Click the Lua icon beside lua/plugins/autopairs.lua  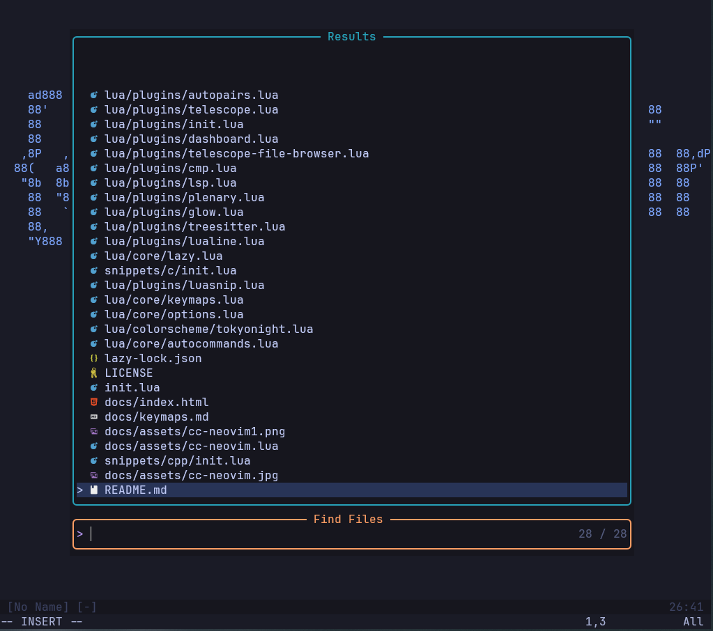click(x=94, y=95)
